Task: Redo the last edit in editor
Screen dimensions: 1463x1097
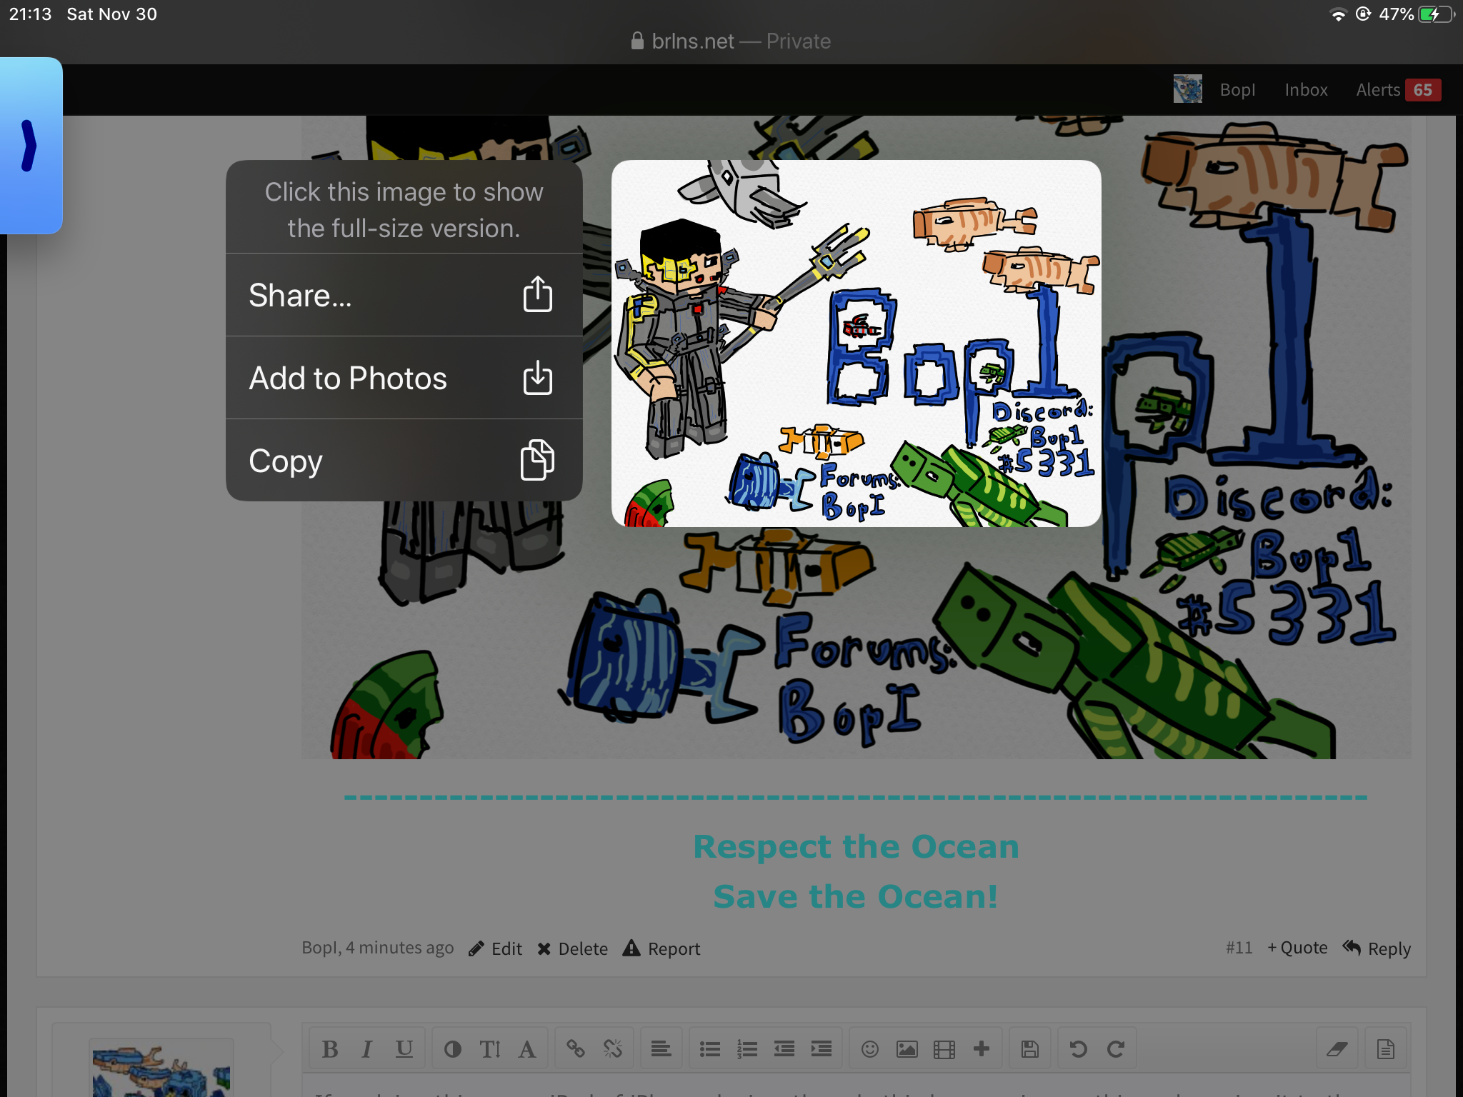Action: (x=1116, y=1049)
